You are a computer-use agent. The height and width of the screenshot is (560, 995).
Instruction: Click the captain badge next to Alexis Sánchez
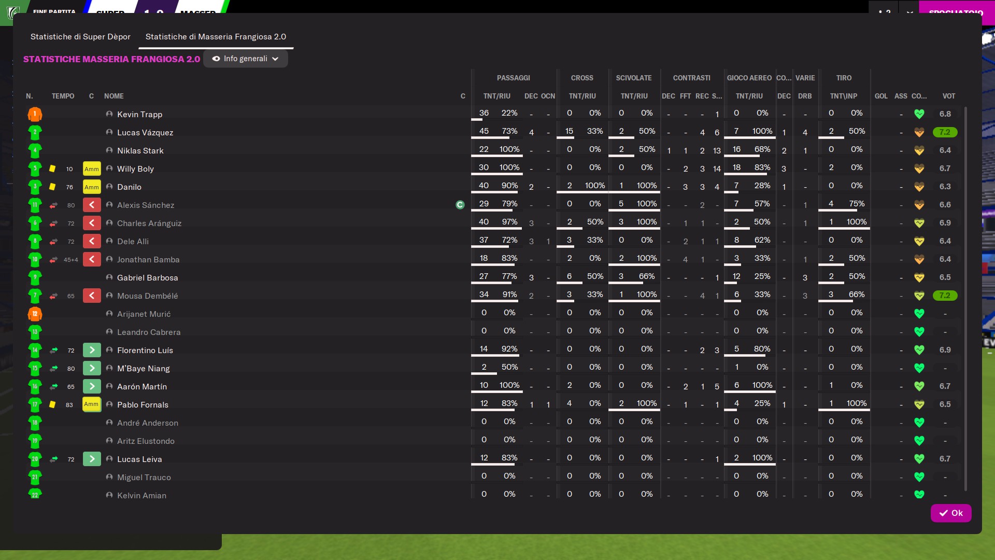tap(460, 205)
